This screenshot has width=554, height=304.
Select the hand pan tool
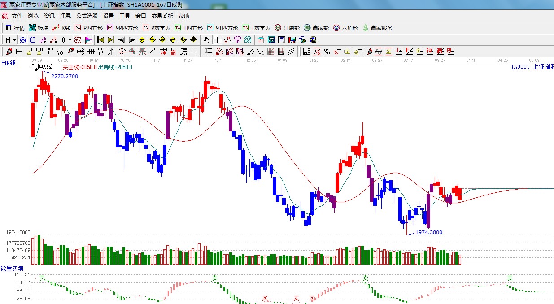[x=206, y=40]
